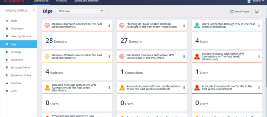Open the Exchange Online dashboard
This screenshot has height=117, width=267.
click(x=20, y=68)
